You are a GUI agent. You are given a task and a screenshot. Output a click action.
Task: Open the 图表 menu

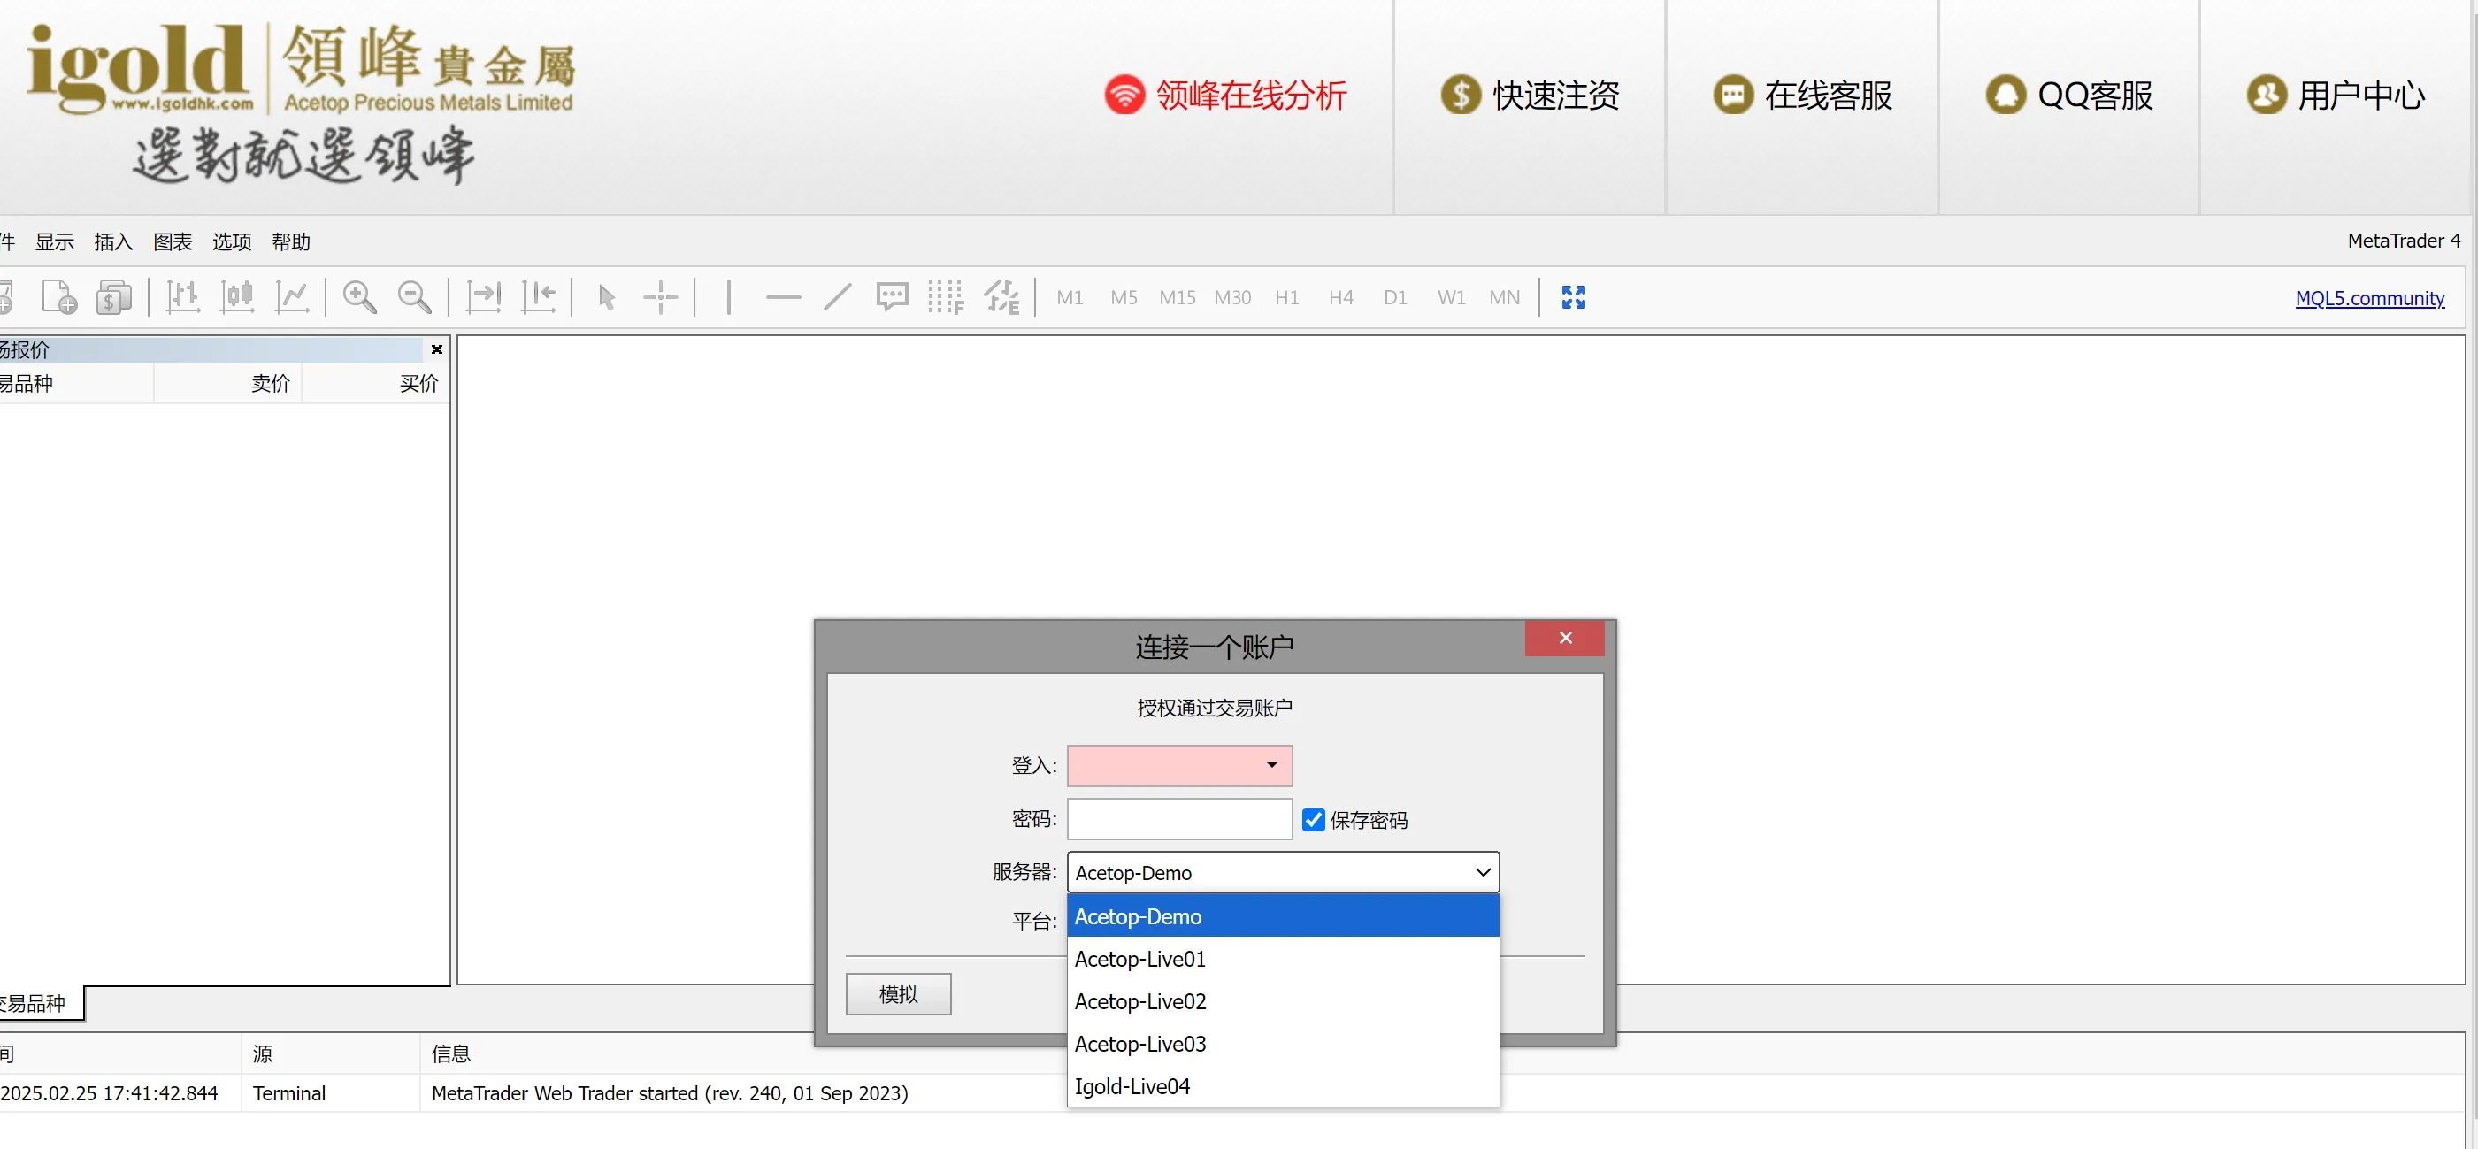point(173,241)
